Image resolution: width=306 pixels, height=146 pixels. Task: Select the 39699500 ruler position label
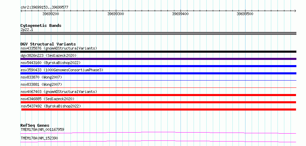(245, 14)
